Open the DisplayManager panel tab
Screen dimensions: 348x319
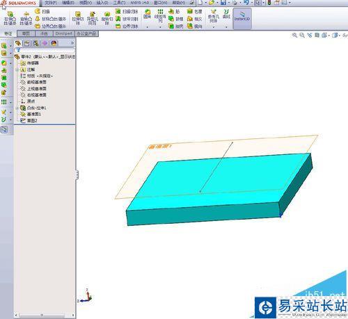[54, 43]
